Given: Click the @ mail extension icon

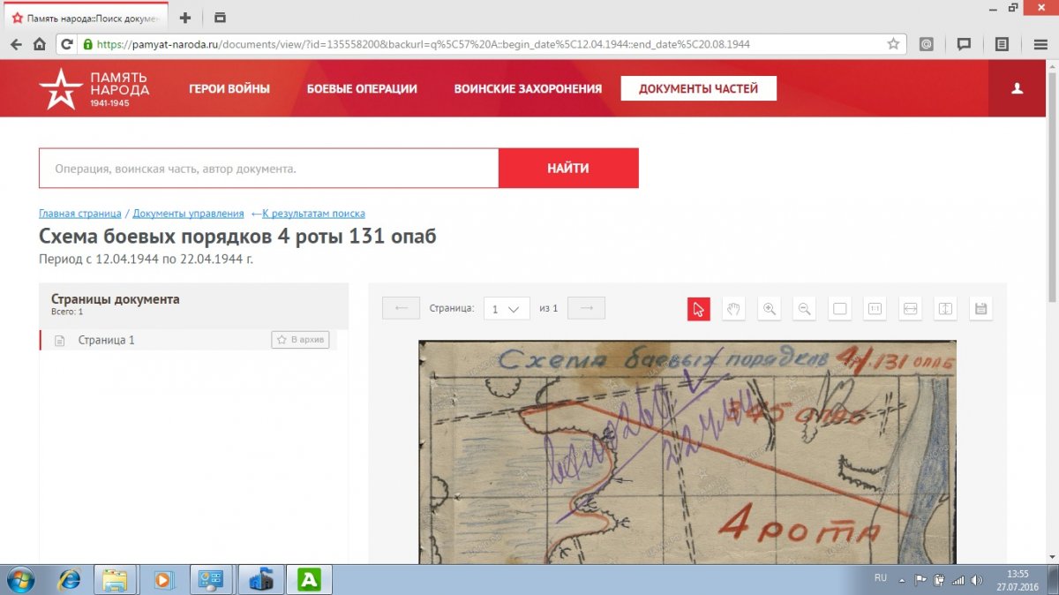Looking at the screenshot, I should (x=927, y=44).
